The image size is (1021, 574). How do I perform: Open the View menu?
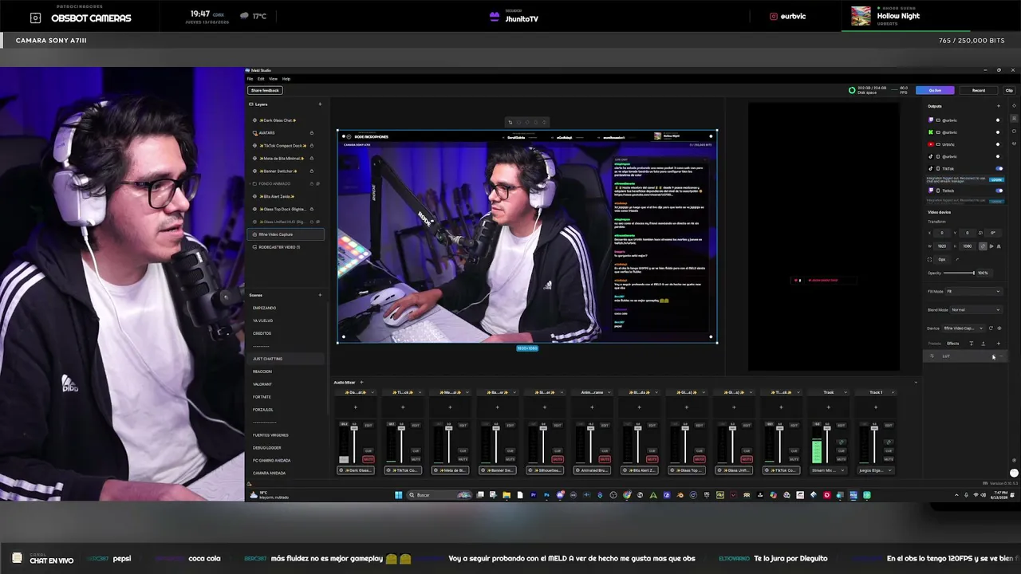point(273,79)
